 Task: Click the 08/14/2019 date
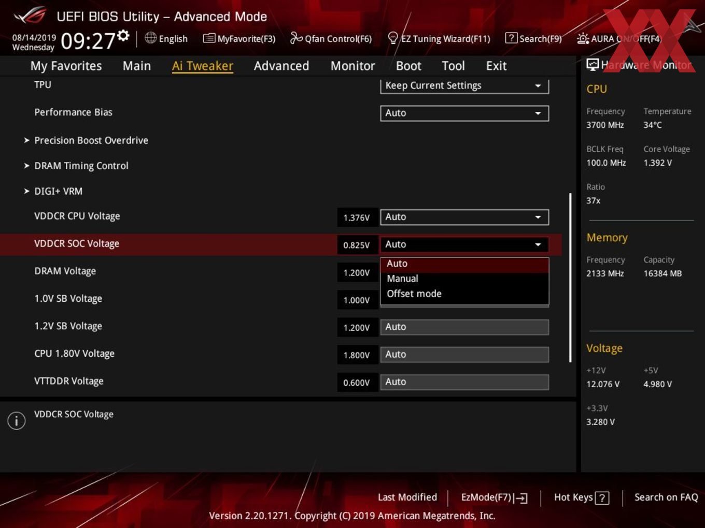(x=34, y=38)
